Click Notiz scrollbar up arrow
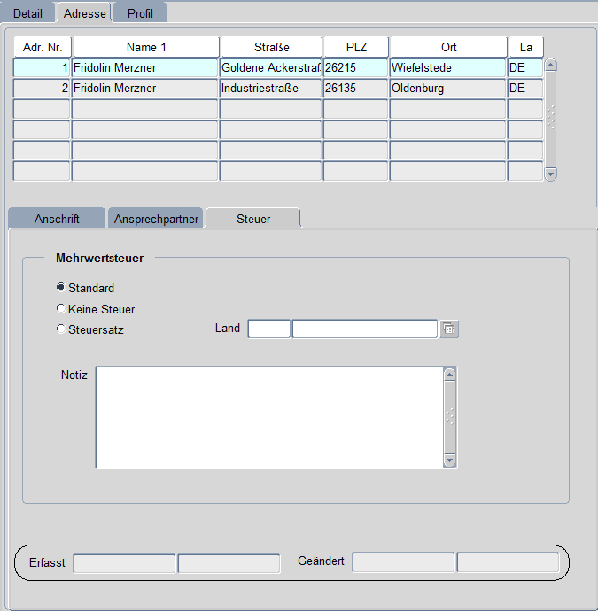This screenshot has width=598, height=611. [450, 375]
